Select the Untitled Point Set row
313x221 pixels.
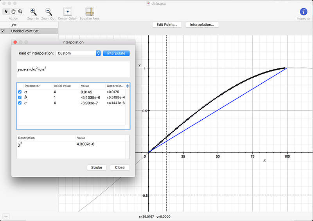pos(29,31)
